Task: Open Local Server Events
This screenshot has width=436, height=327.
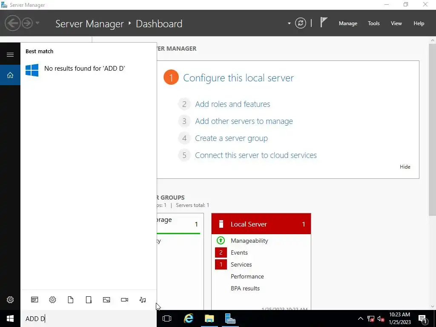Action: (x=239, y=252)
